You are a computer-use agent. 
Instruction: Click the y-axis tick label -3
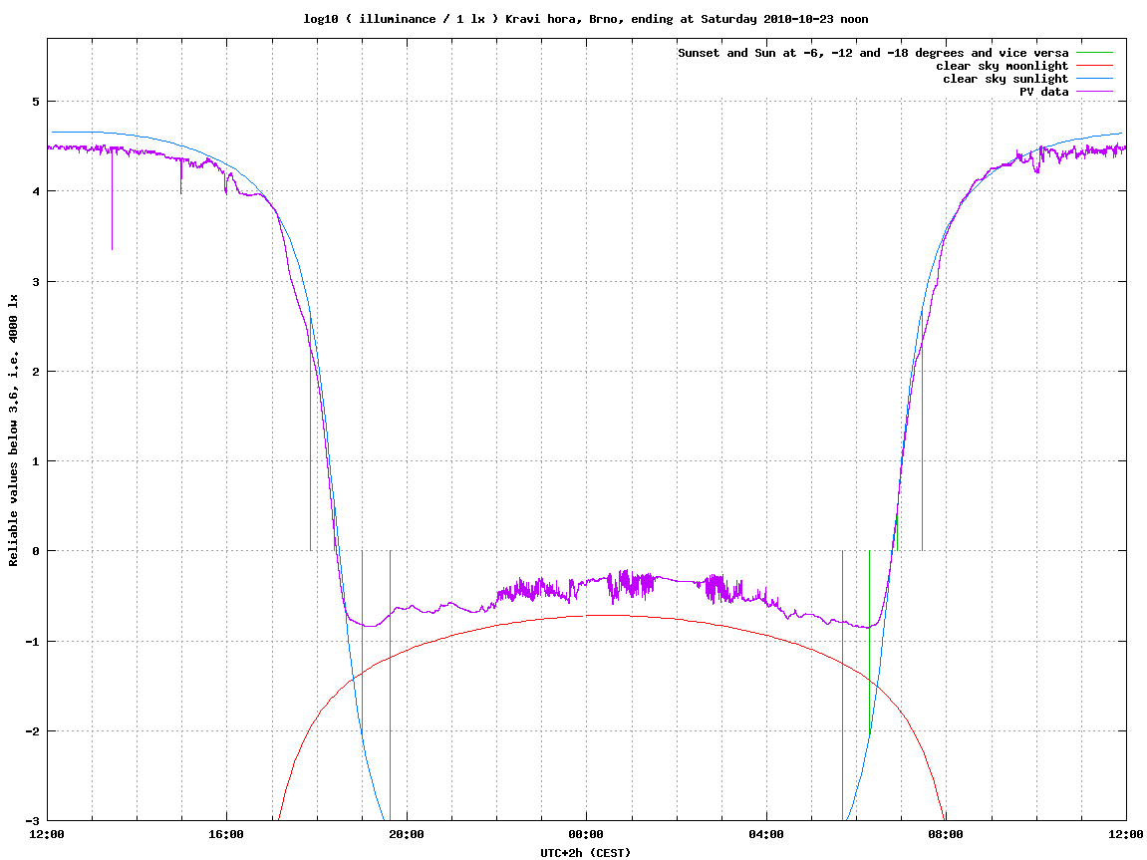coord(32,821)
